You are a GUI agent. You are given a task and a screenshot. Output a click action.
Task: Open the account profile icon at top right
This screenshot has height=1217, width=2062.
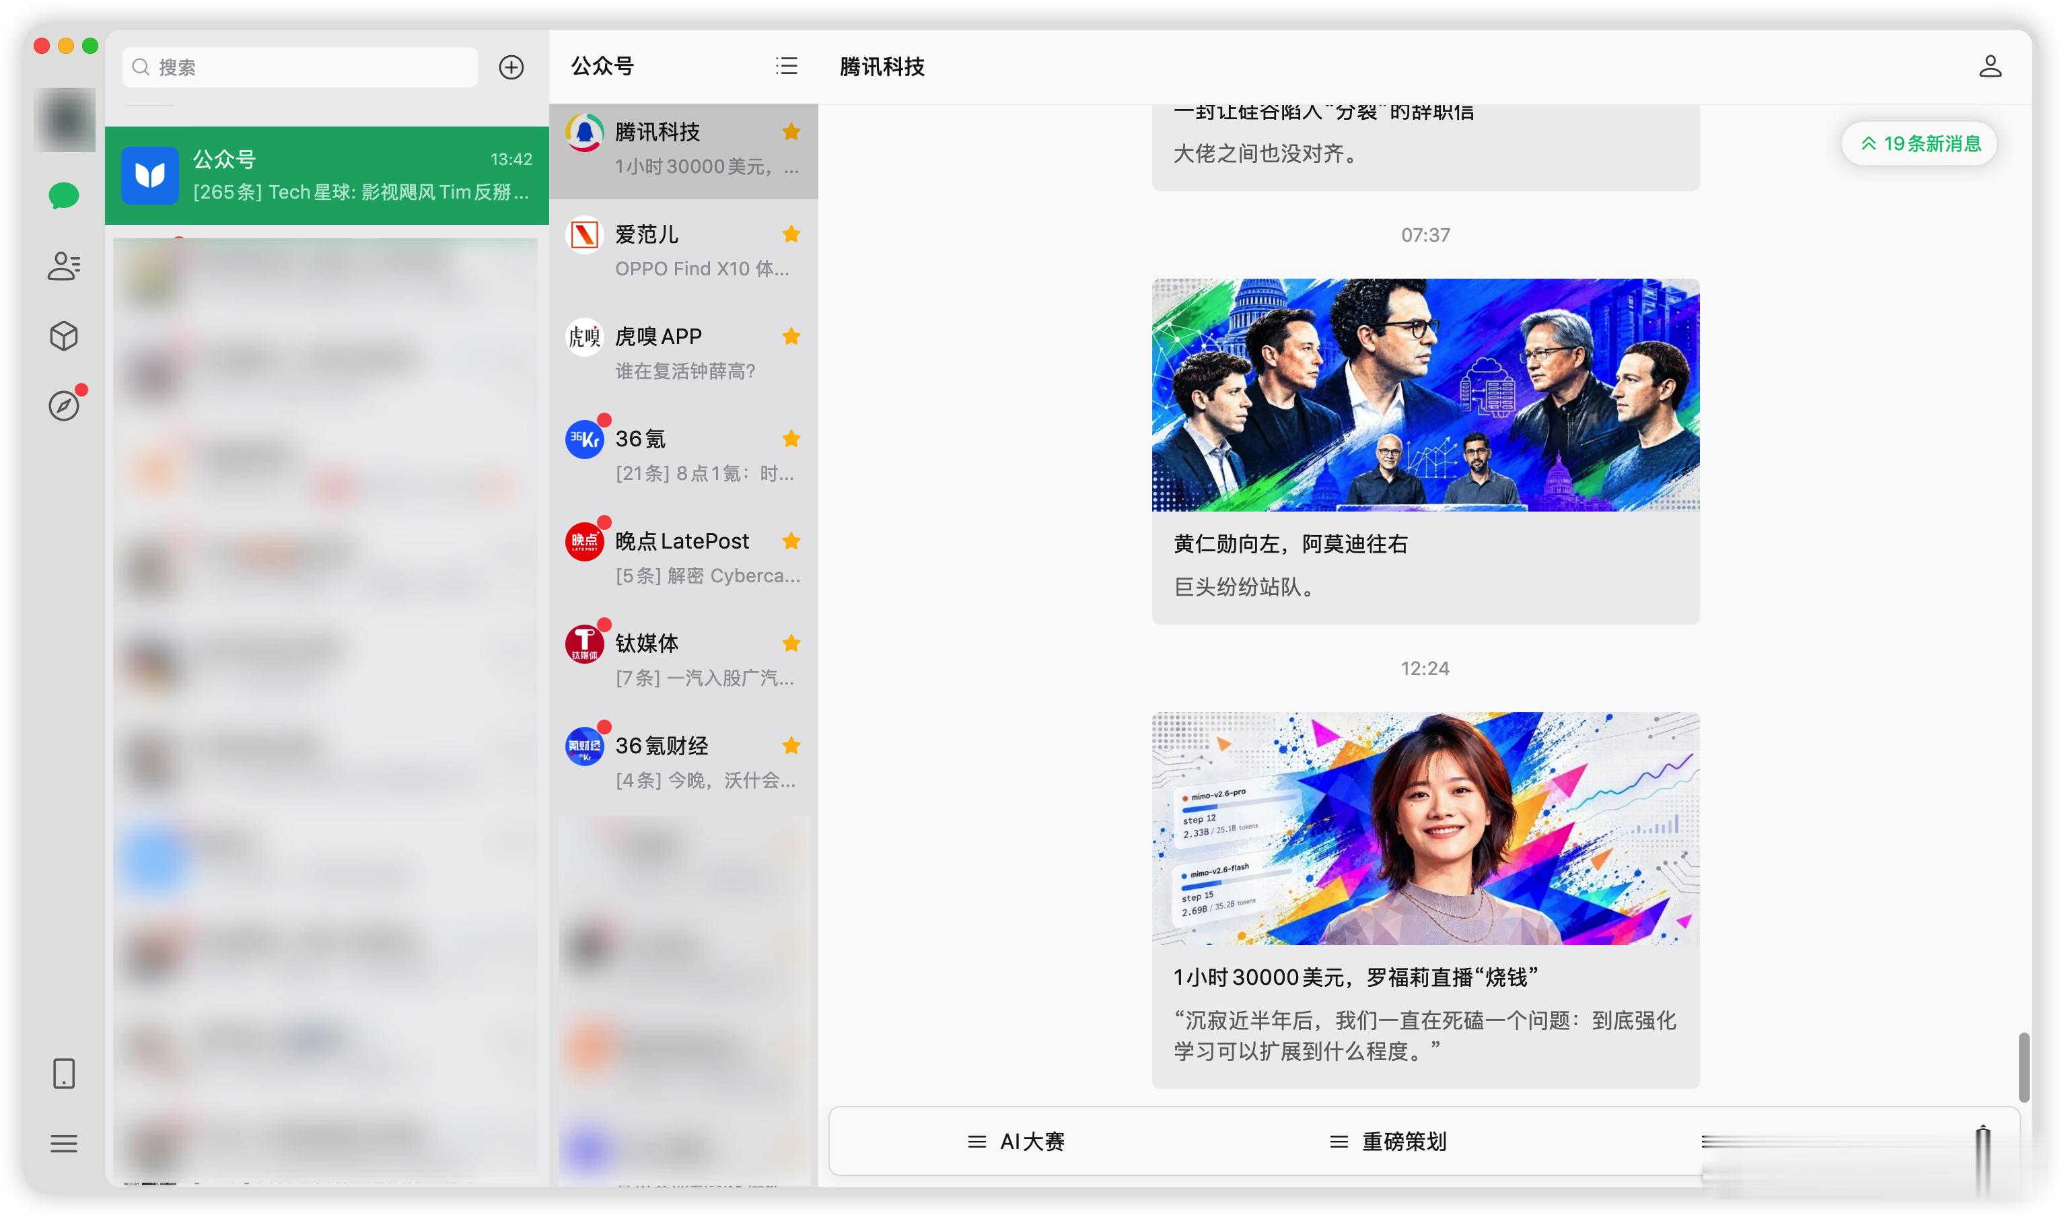pos(1990,67)
